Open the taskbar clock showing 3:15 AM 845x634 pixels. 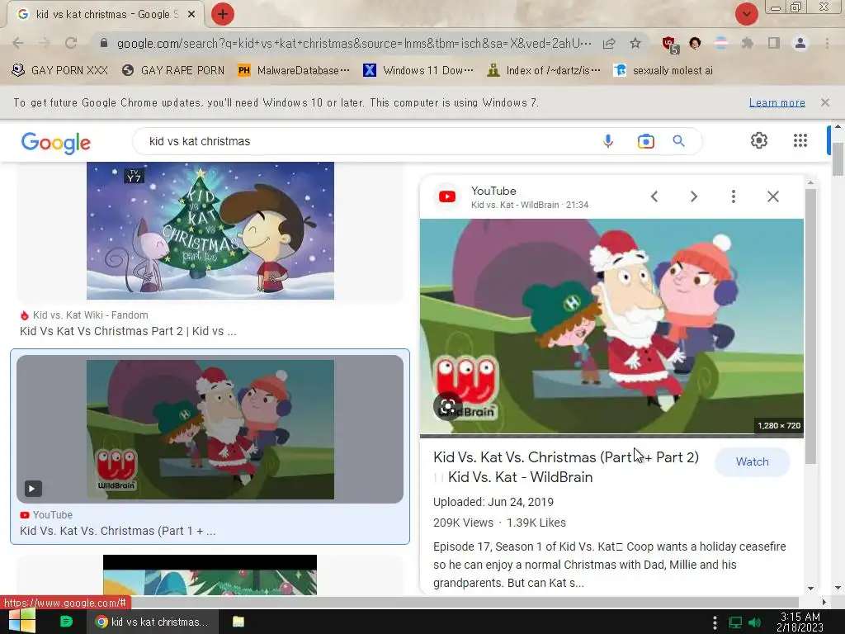tap(800, 622)
